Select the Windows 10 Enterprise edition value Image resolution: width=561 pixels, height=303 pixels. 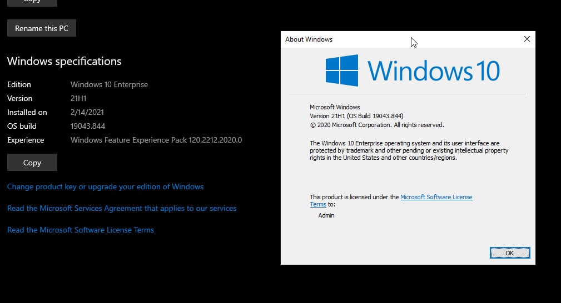coord(109,85)
